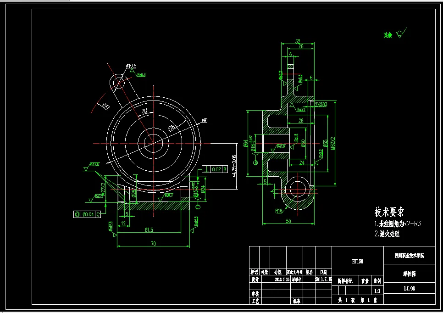This screenshot has height=313, width=443.
Task: Select the 61.5 horizontal dimension
Action: point(149,230)
